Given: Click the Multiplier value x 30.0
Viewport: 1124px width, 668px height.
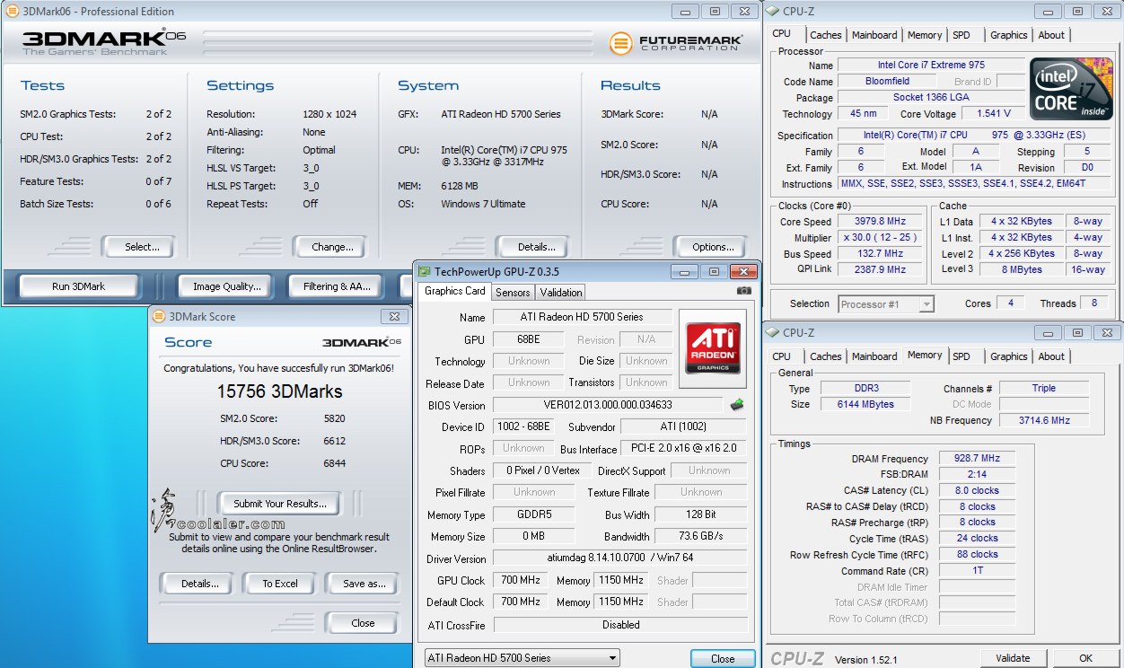Looking at the screenshot, I should (881, 237).
